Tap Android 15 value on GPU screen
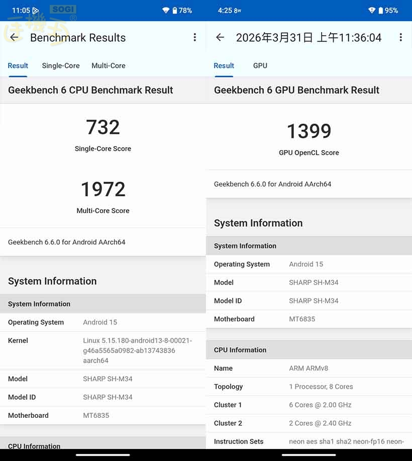Screen dimensions: 412x461 pyautogui.click(x=306, y=264)
